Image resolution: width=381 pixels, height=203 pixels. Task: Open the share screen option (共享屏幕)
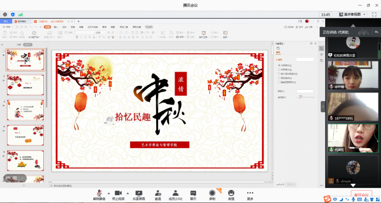(139, 193)
